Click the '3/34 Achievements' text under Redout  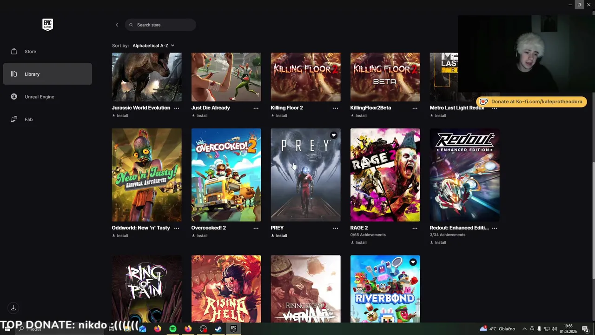(447, 235)
